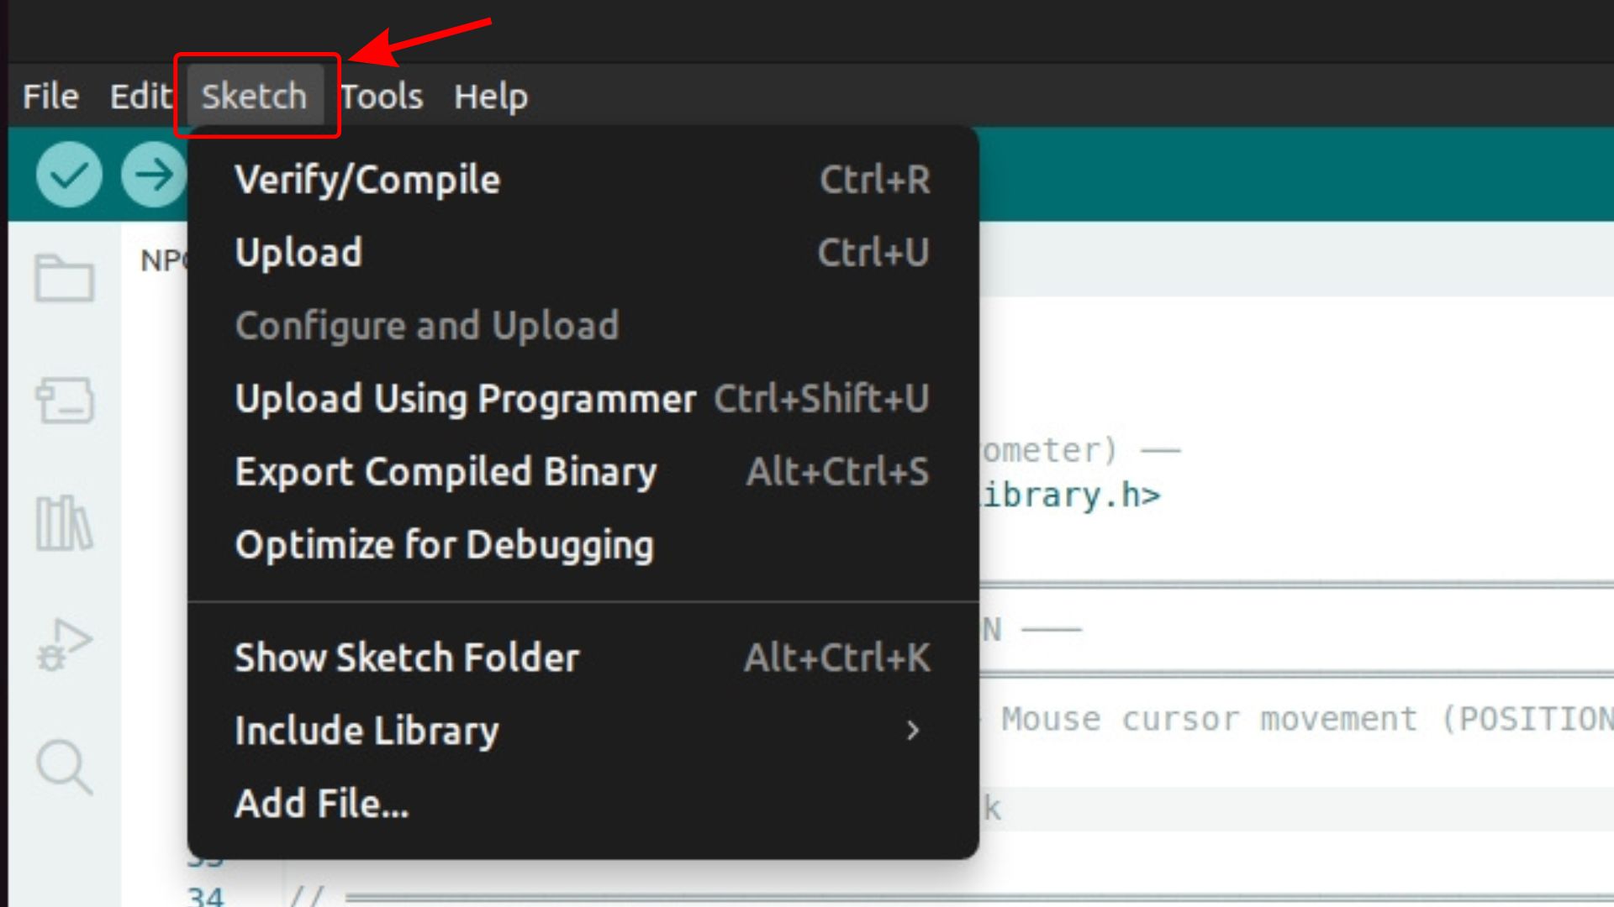Image resolution: width=1614 pixels, height=907 pixels.
Task: Expand the Include Library submenu
Action: [583, 731]
